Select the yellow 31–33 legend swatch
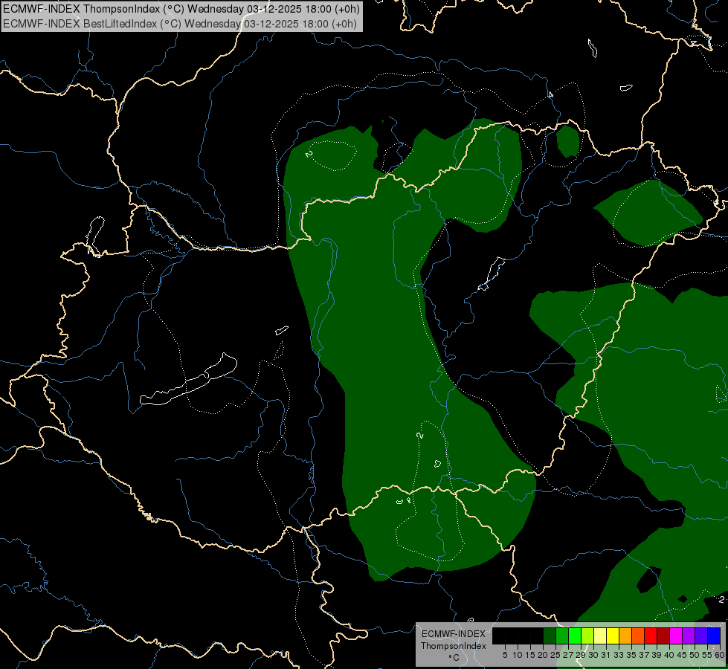Viewport: 728px width, 669px height. (613, 636)
